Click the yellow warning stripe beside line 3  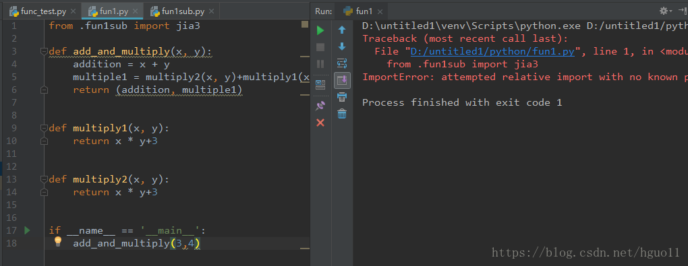(x=304, y=57)
